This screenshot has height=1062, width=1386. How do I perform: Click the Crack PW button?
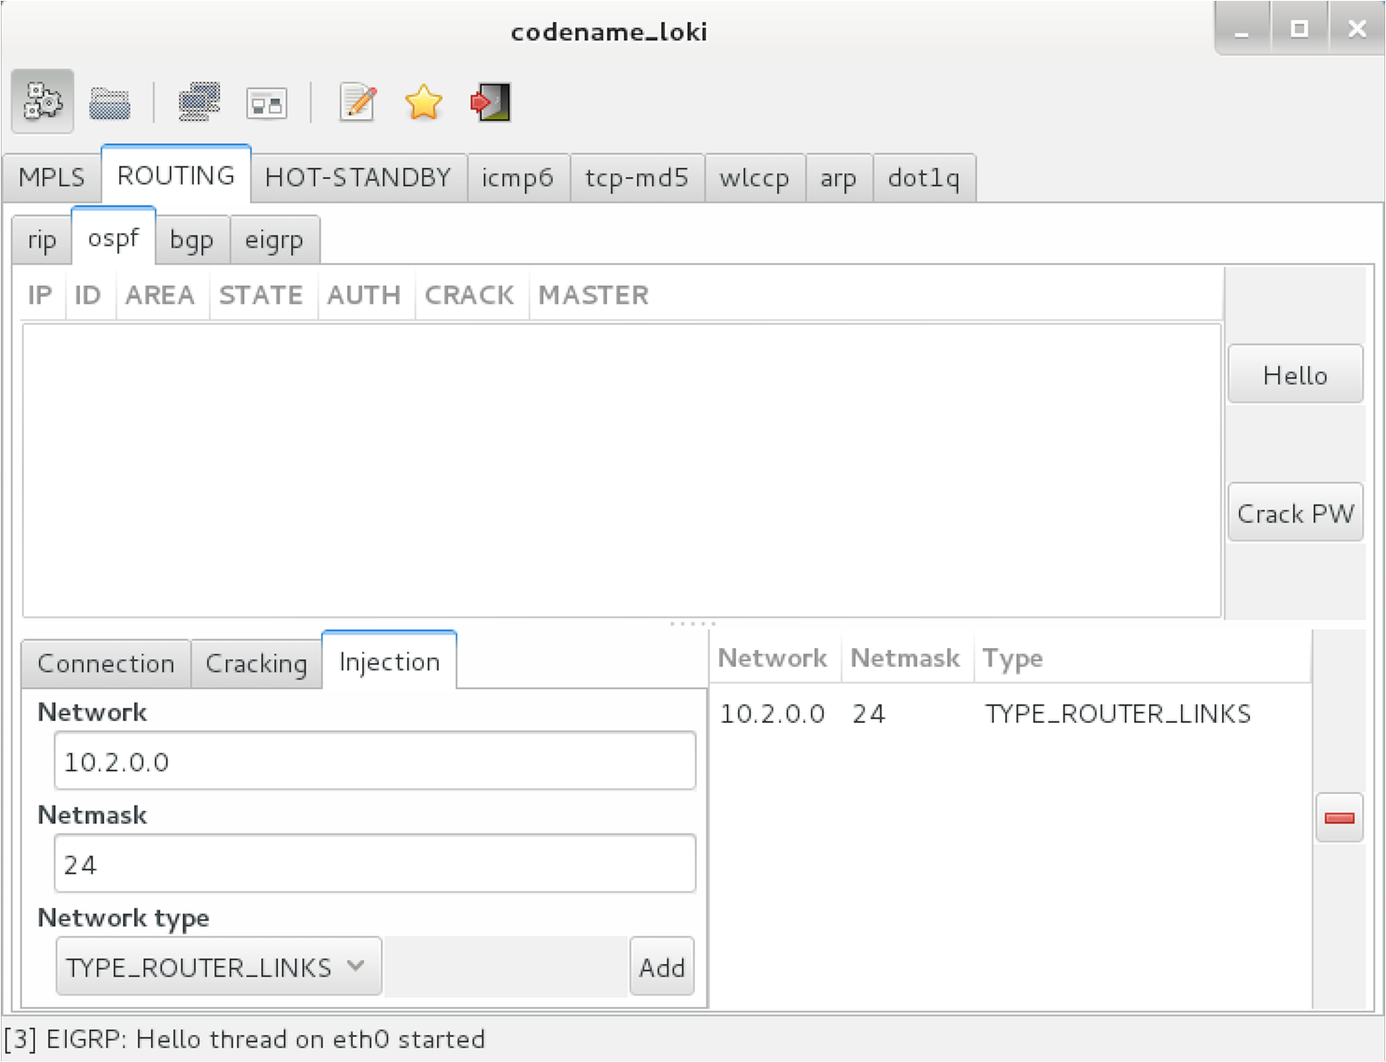tap(1294, 513)
